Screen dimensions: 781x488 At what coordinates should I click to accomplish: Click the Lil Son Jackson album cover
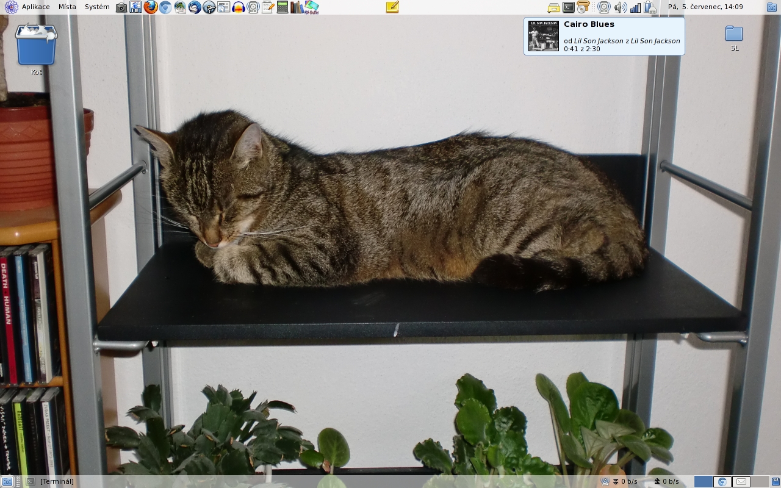click(x=544, y=36)
